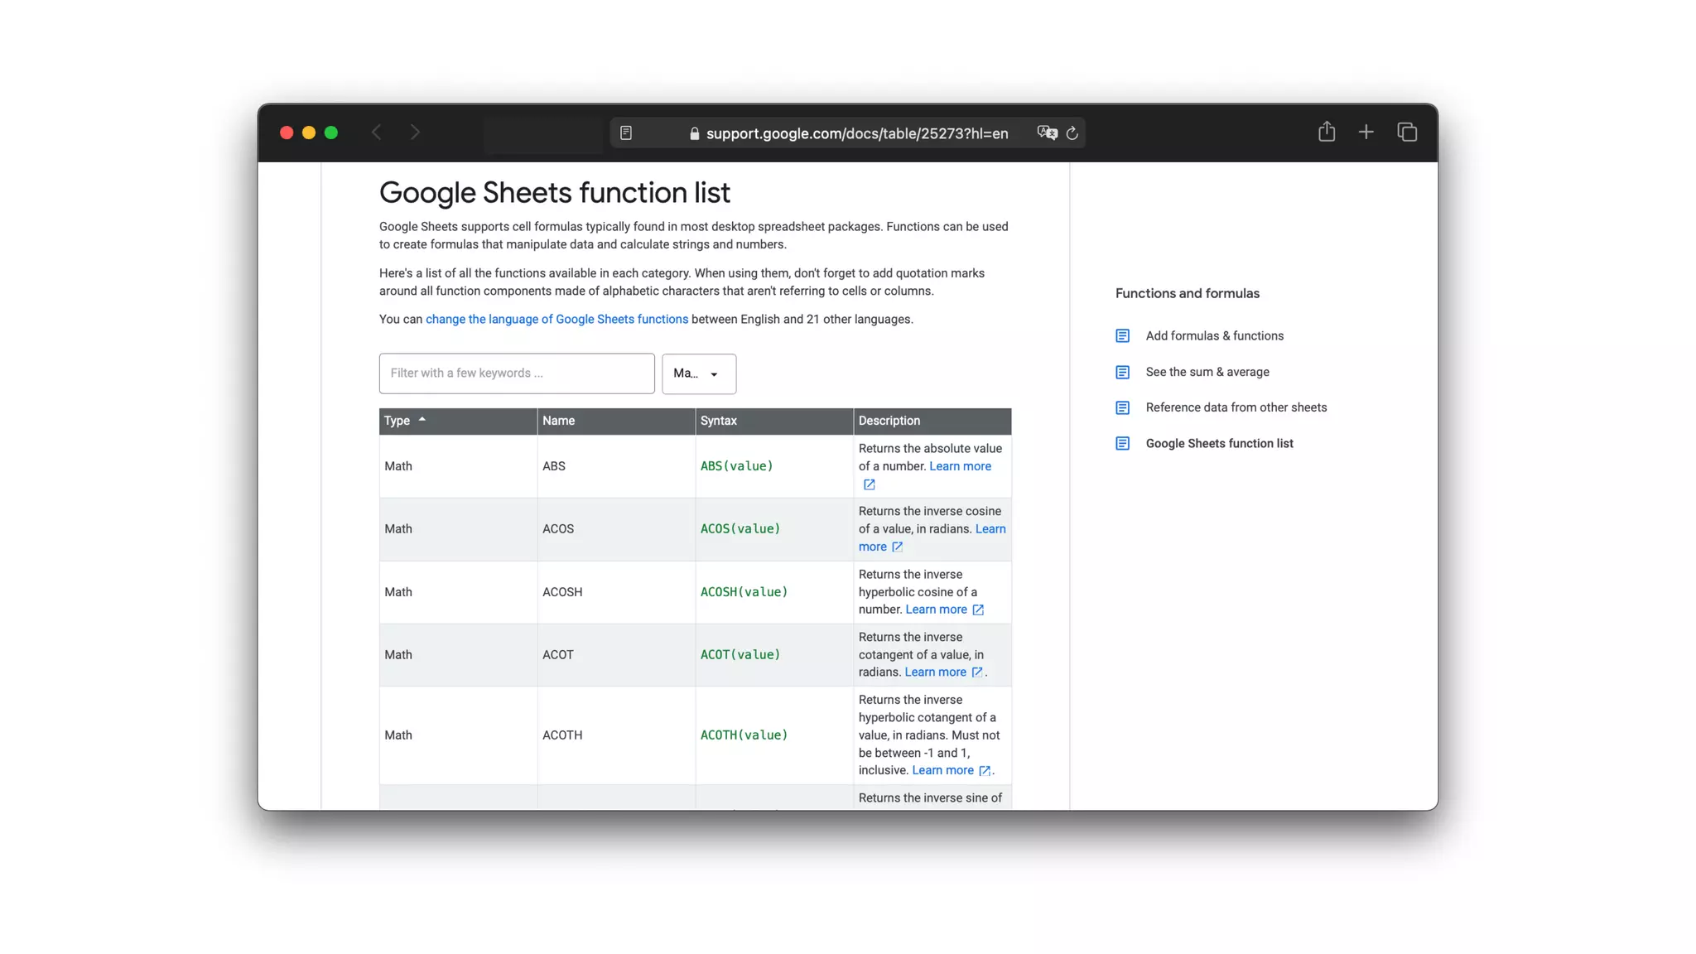This screenshot has height=954, width=1696.
Task: Click the Description column header
Action: click(x=889, y=421)
